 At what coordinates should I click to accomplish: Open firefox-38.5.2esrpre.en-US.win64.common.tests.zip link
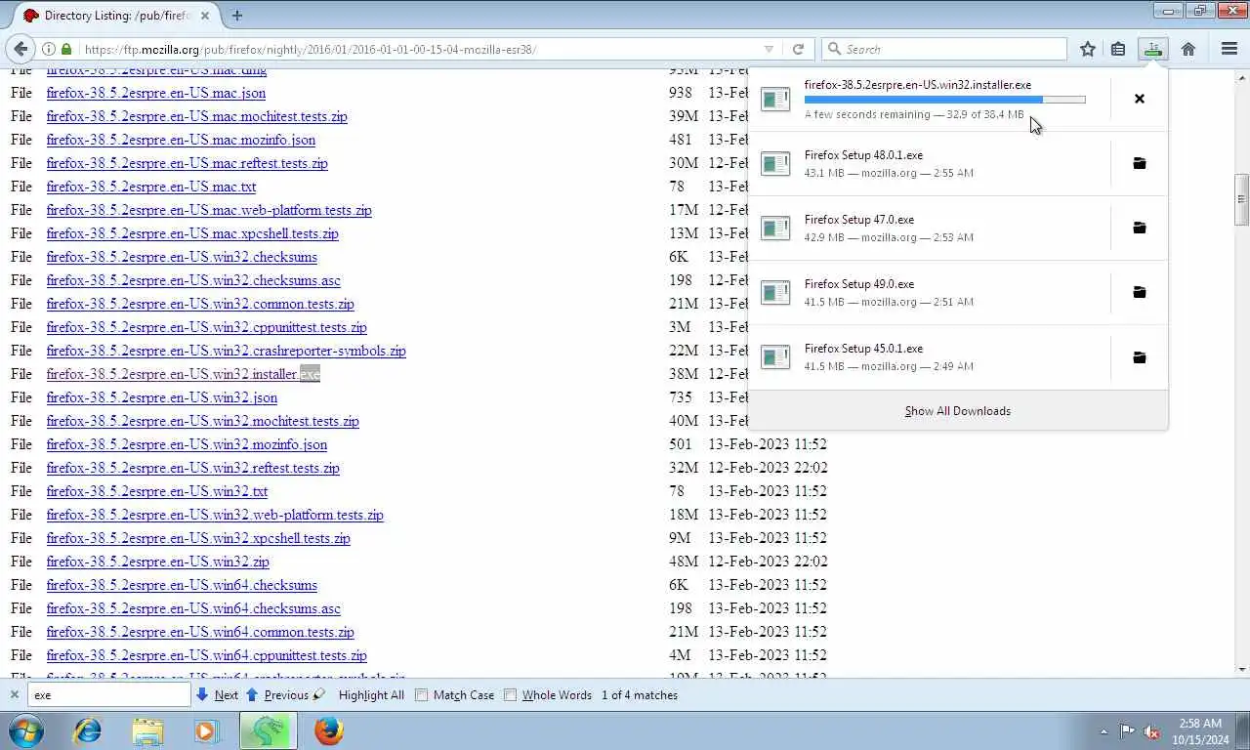[x=200, y=632]
